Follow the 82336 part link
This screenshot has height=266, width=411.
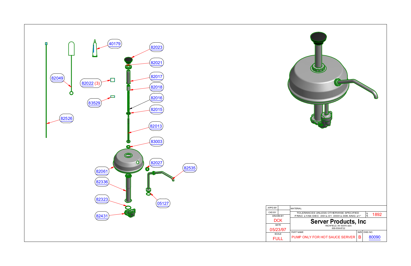click(102, 182)
